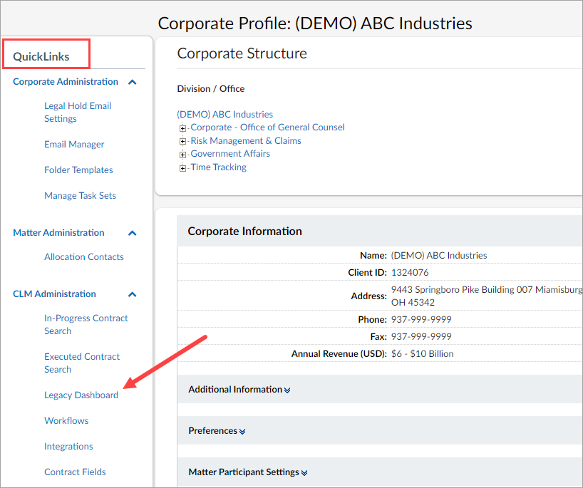Open Folder Templates
The height and width of the screenshot is (488, 583).
(x=80, y=170)
